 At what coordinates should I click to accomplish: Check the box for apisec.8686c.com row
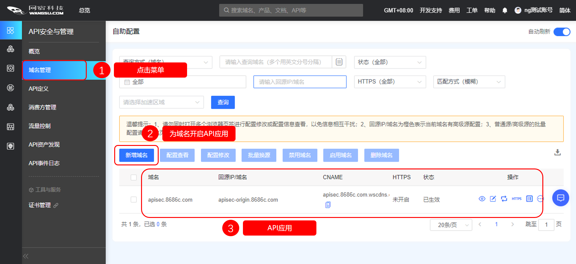pyautogui.click(x=134, y=200)
